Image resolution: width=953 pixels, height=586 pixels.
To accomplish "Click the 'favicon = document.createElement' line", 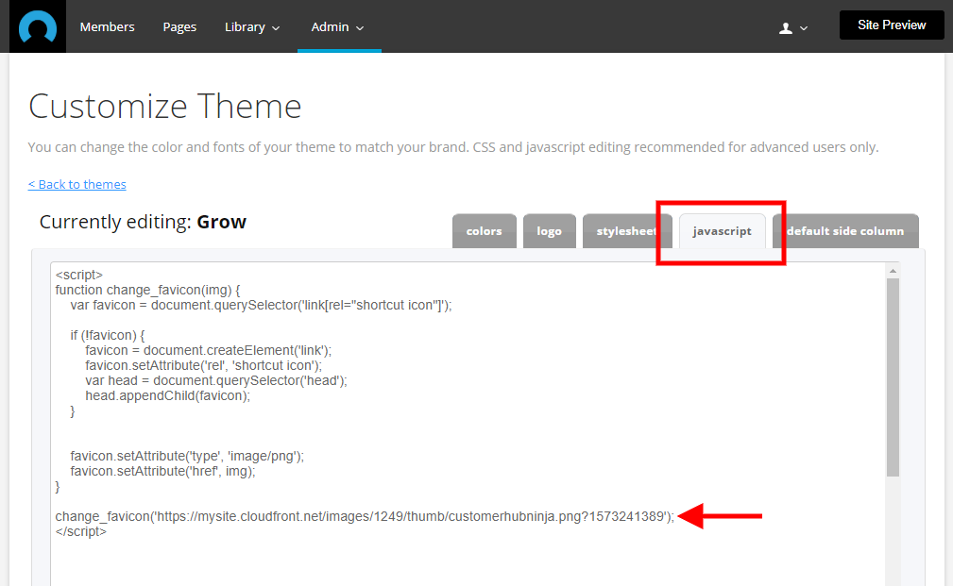I will (x=208, y=350).
